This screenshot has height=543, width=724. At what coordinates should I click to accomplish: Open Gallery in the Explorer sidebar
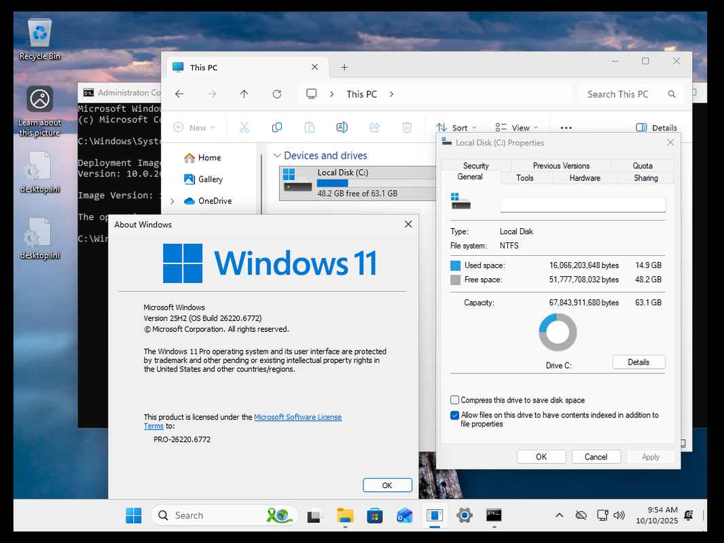pos(204,179)
